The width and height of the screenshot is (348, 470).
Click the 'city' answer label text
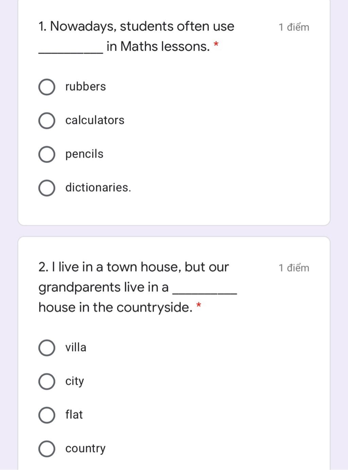(x=74, y=381)
